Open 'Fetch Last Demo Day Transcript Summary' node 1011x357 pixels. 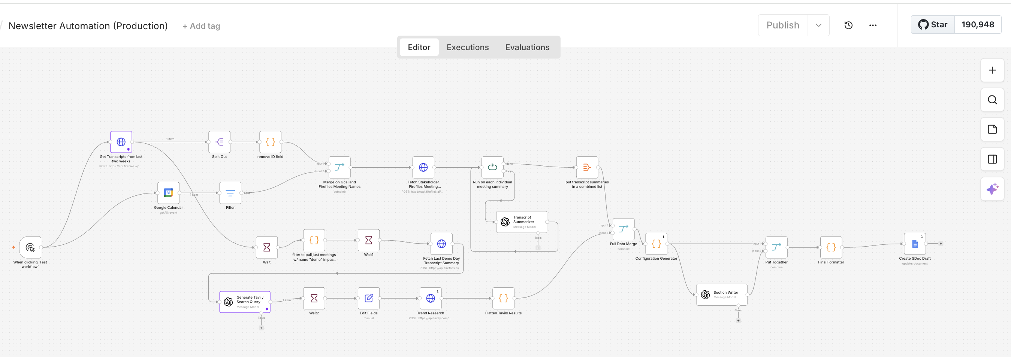click(x=441, y=244)
